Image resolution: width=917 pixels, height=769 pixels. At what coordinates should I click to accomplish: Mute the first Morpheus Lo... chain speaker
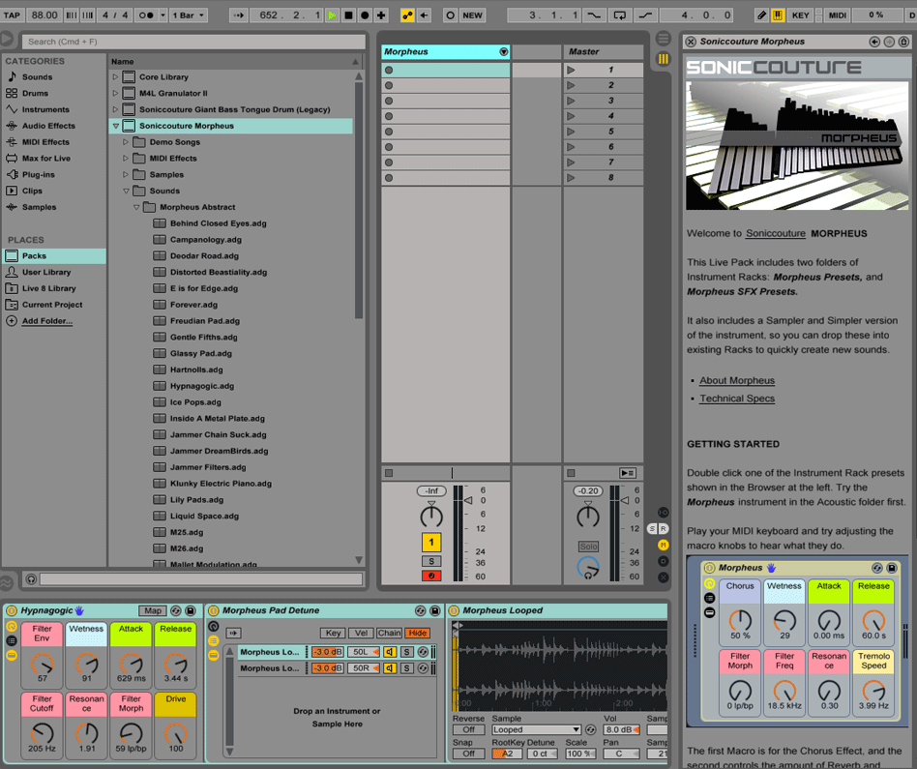click(390, 651)
